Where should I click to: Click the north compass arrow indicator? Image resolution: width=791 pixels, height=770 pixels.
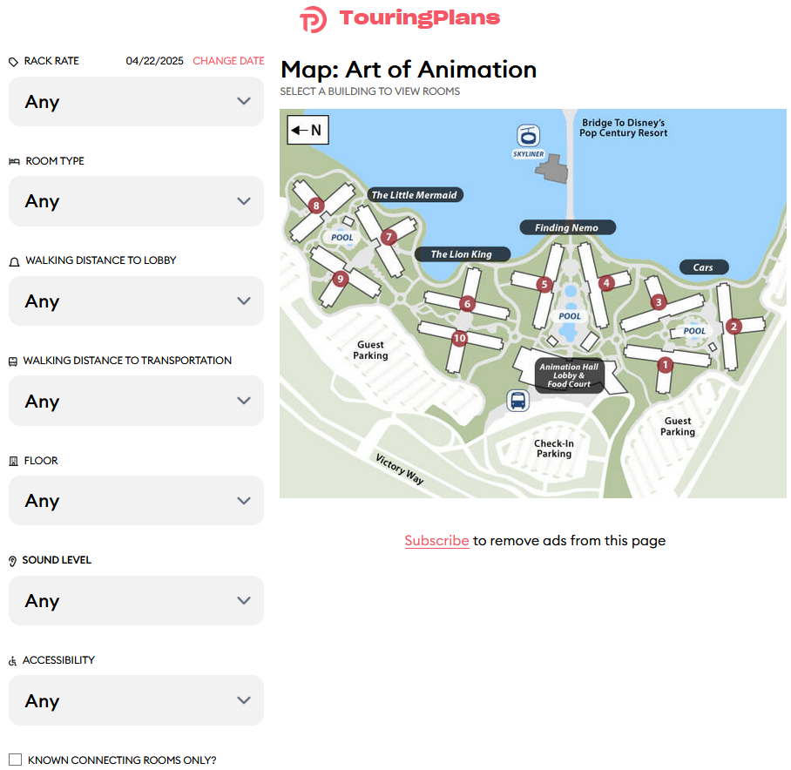tap(308, 130)
